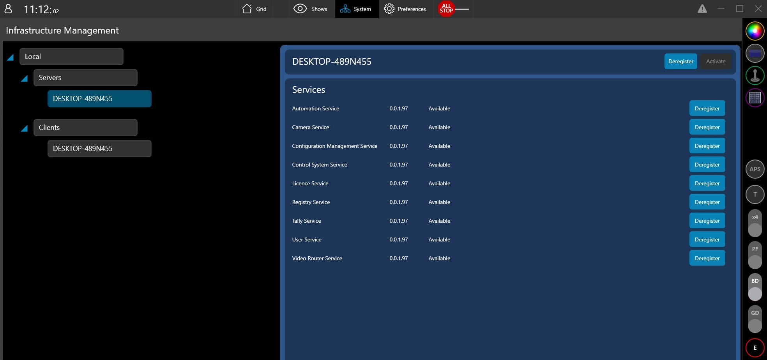Image resolution: width=767 pixels, height=360 pixels.
Task: Toggle the x4 switch
Action: (755, 223)
